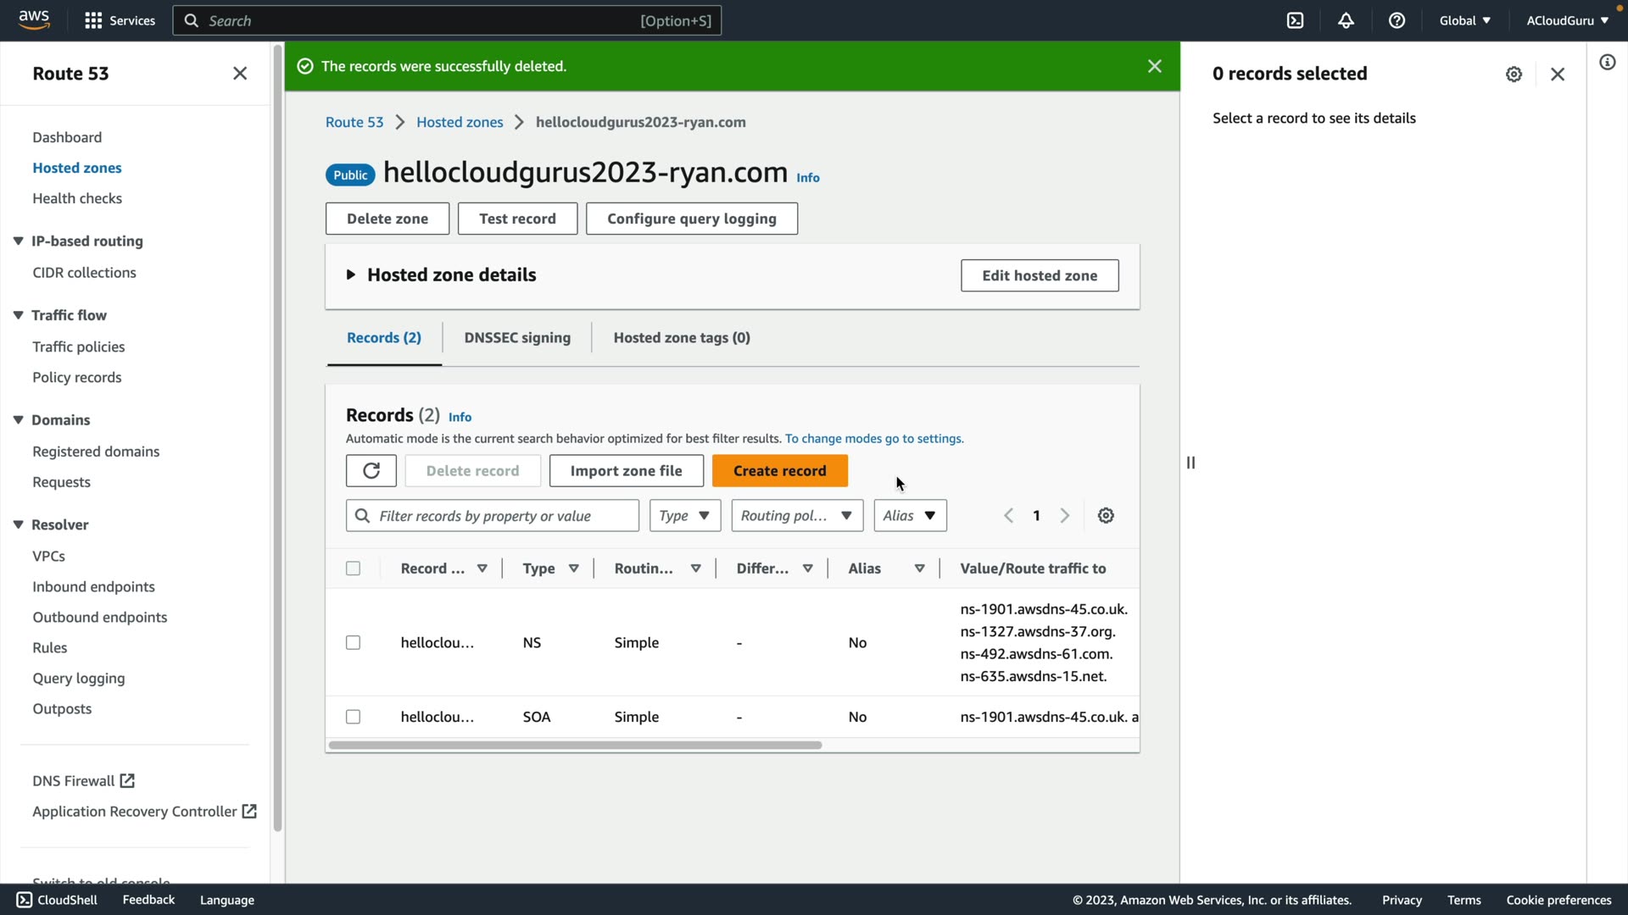Select the SOA record checkbox
Viewport: 1628px width, 915px height.
coord(354,717)
